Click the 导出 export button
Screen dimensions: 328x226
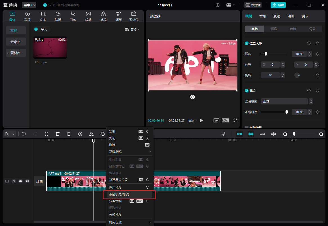[278, 5]
